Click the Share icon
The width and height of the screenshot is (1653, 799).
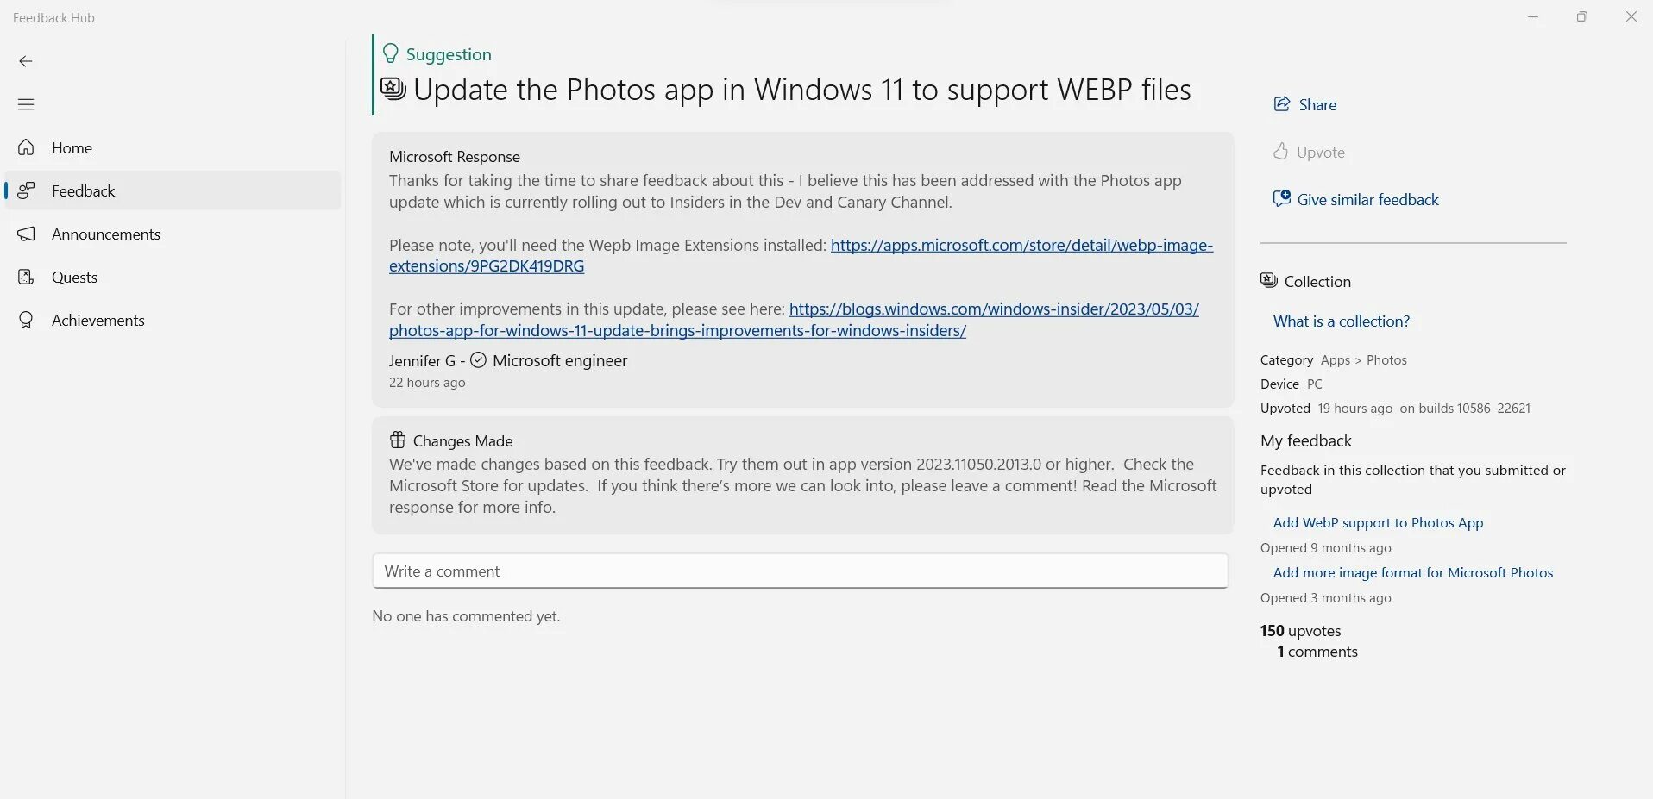pos(1282,104)
